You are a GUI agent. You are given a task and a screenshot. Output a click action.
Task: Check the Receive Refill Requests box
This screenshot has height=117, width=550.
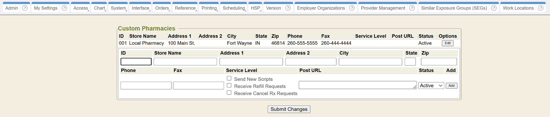point(229,85)
